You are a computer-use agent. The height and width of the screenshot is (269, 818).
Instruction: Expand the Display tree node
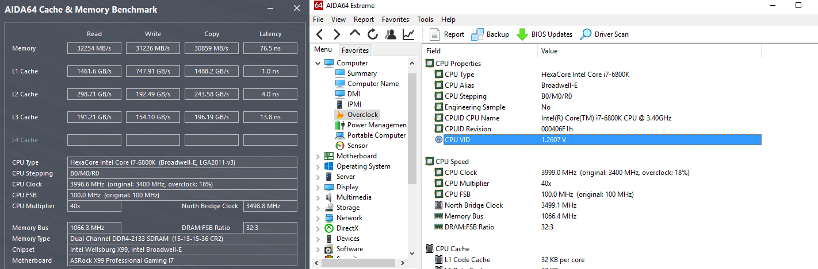(x=318, y=187)
